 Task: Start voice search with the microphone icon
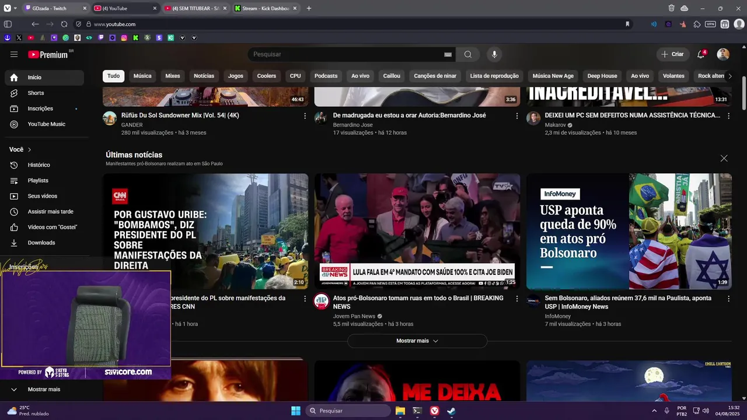[494, 54]
